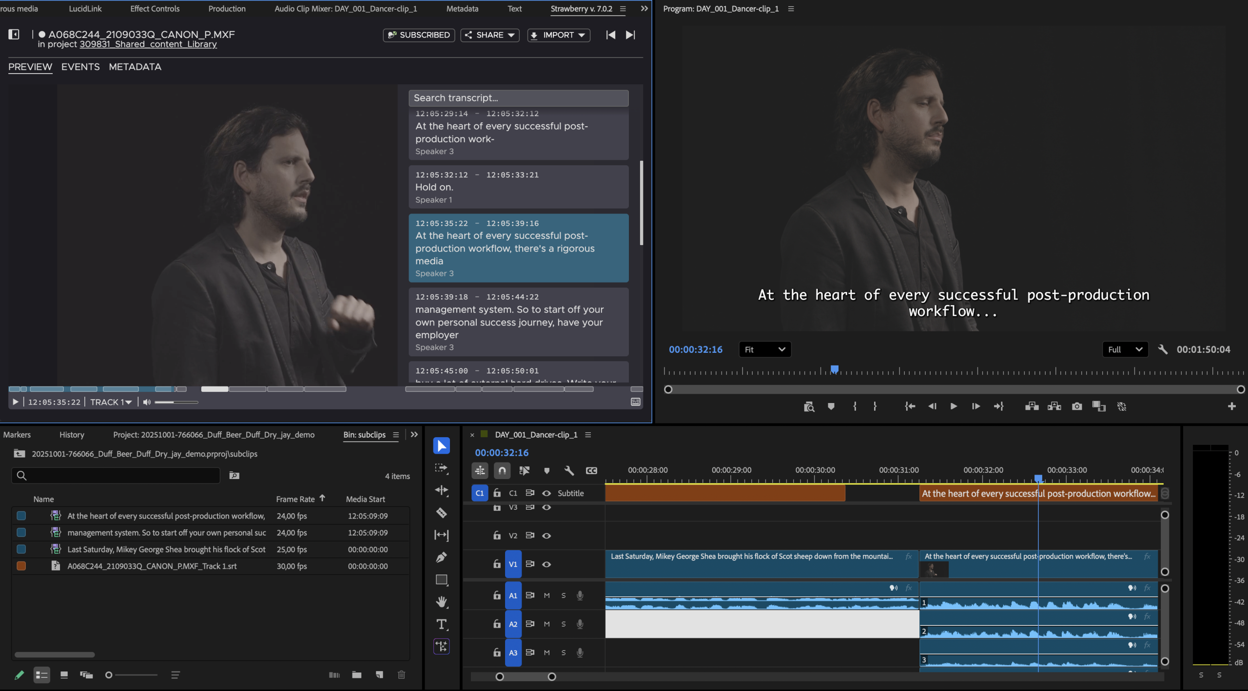This screenshot has width=1248, height=691.
Task: Select the Hand tool
Action: [441, 602]
